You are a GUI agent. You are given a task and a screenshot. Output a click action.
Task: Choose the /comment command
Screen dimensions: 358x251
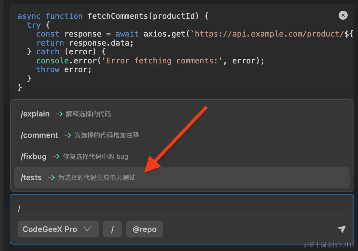pos(182,135)
